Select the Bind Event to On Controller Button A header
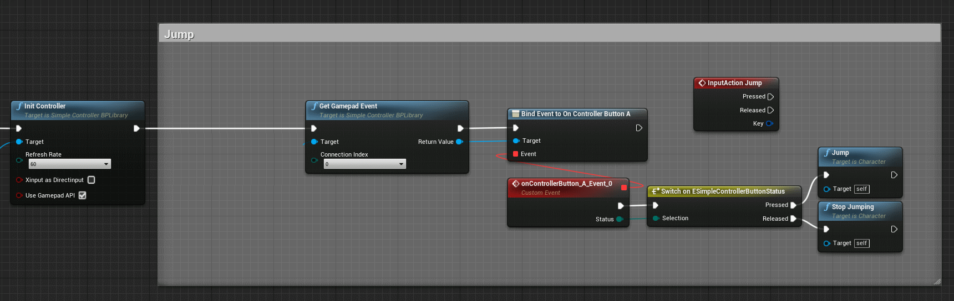The height and width of the screenshot is (301, 954). pyautogui.click(x=577, y=114)
